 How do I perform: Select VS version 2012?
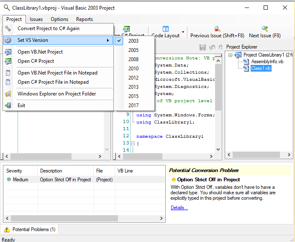(x=134, y=78)
